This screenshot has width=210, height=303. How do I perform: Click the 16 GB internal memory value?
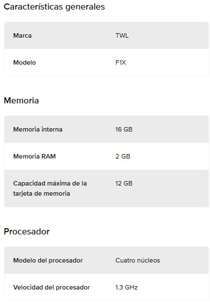[x=124, y=129]
